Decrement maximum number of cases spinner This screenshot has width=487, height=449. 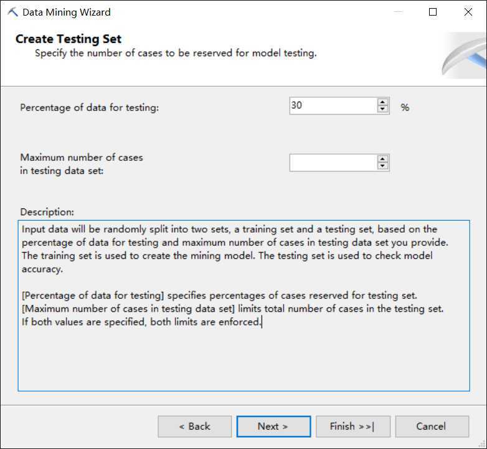(x=382, y=167)
